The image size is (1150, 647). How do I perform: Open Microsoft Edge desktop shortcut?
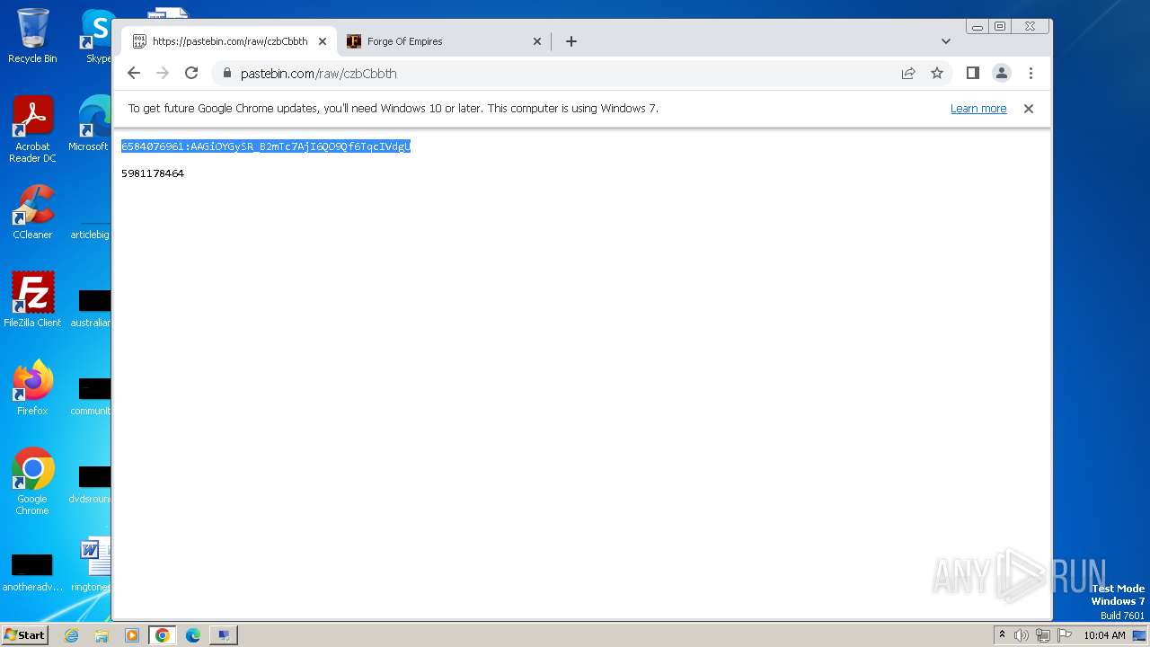pyautogui.click(x=93, y=124)
